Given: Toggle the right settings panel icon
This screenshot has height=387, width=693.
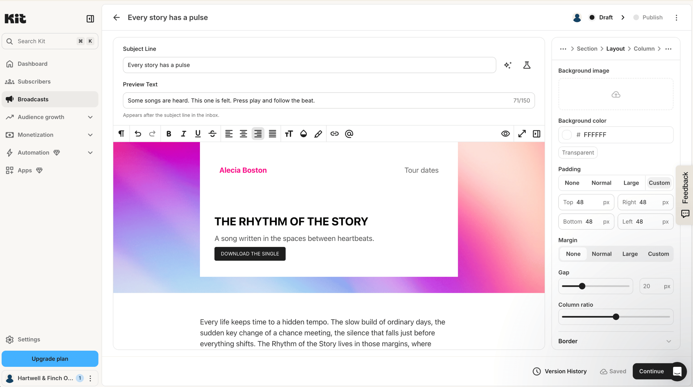Looking at the screenshot, I should (x=536, y=134).
